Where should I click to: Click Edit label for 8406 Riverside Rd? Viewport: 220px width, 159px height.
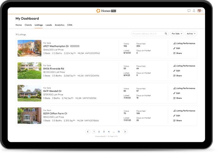178,71
